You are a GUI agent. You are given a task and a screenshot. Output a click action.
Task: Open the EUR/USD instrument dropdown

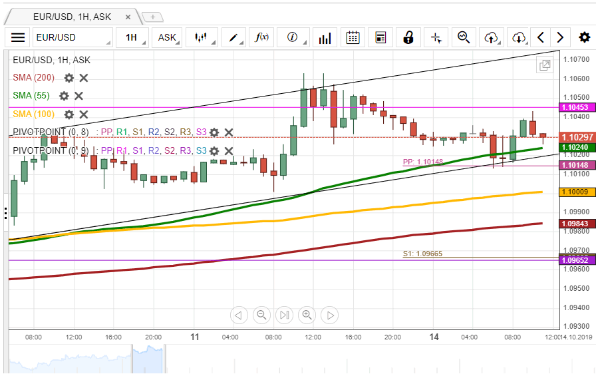73,37
